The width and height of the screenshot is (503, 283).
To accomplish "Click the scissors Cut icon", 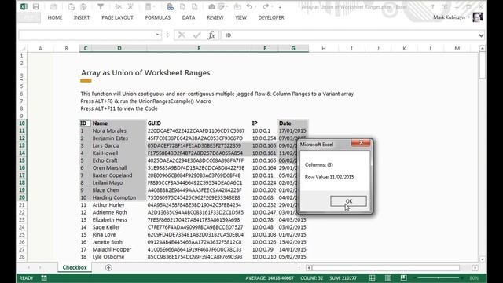I will [119, 6].
